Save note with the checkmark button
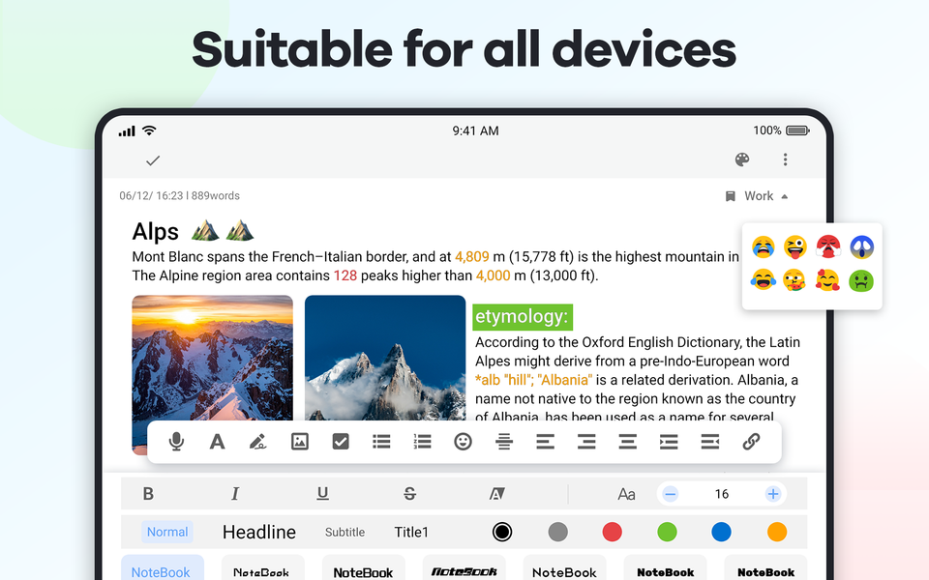The width and height of the screenshot is (929, 580). click(152, 160)
